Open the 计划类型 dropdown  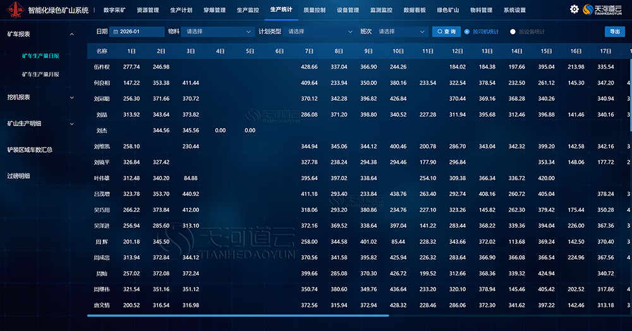[x=320, y=32]
